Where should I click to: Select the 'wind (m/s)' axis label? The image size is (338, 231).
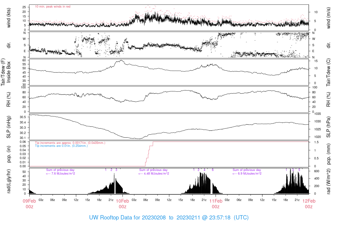coord(328,18)
